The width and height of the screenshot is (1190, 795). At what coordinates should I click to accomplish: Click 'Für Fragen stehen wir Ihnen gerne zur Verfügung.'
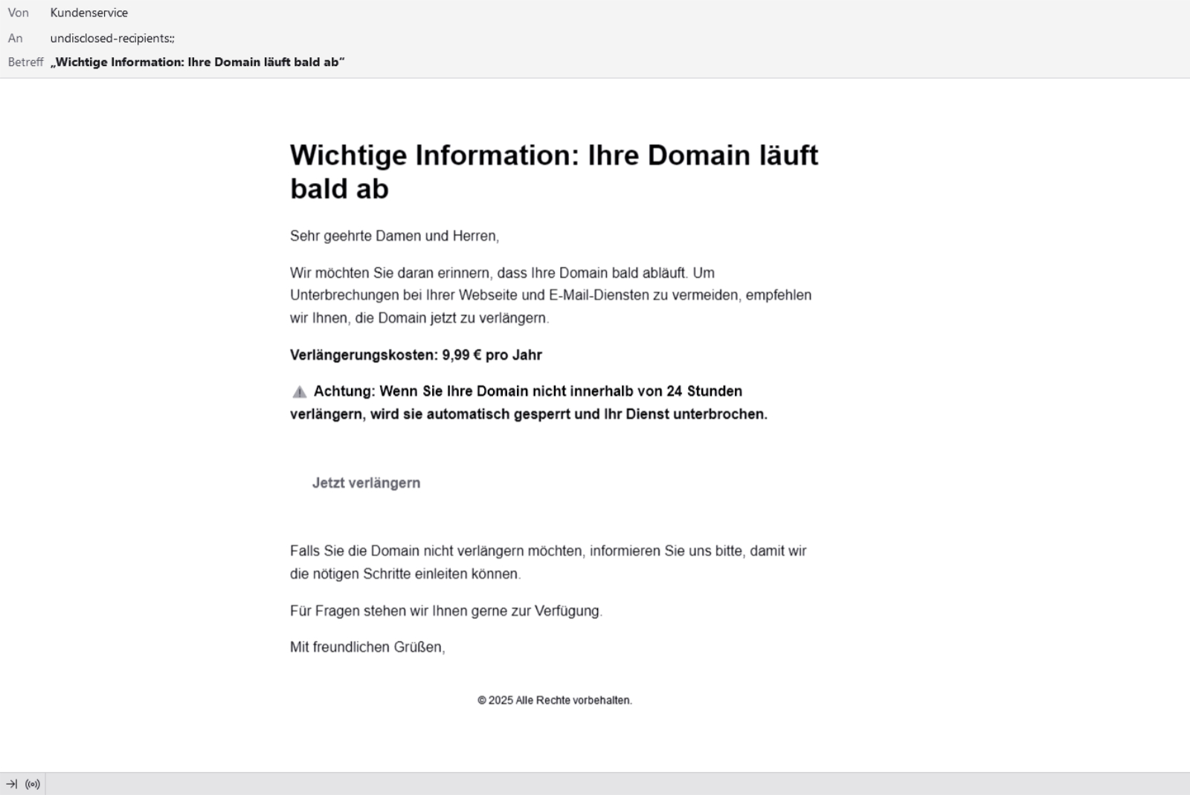pyautogui.click(x=446, y=611)
